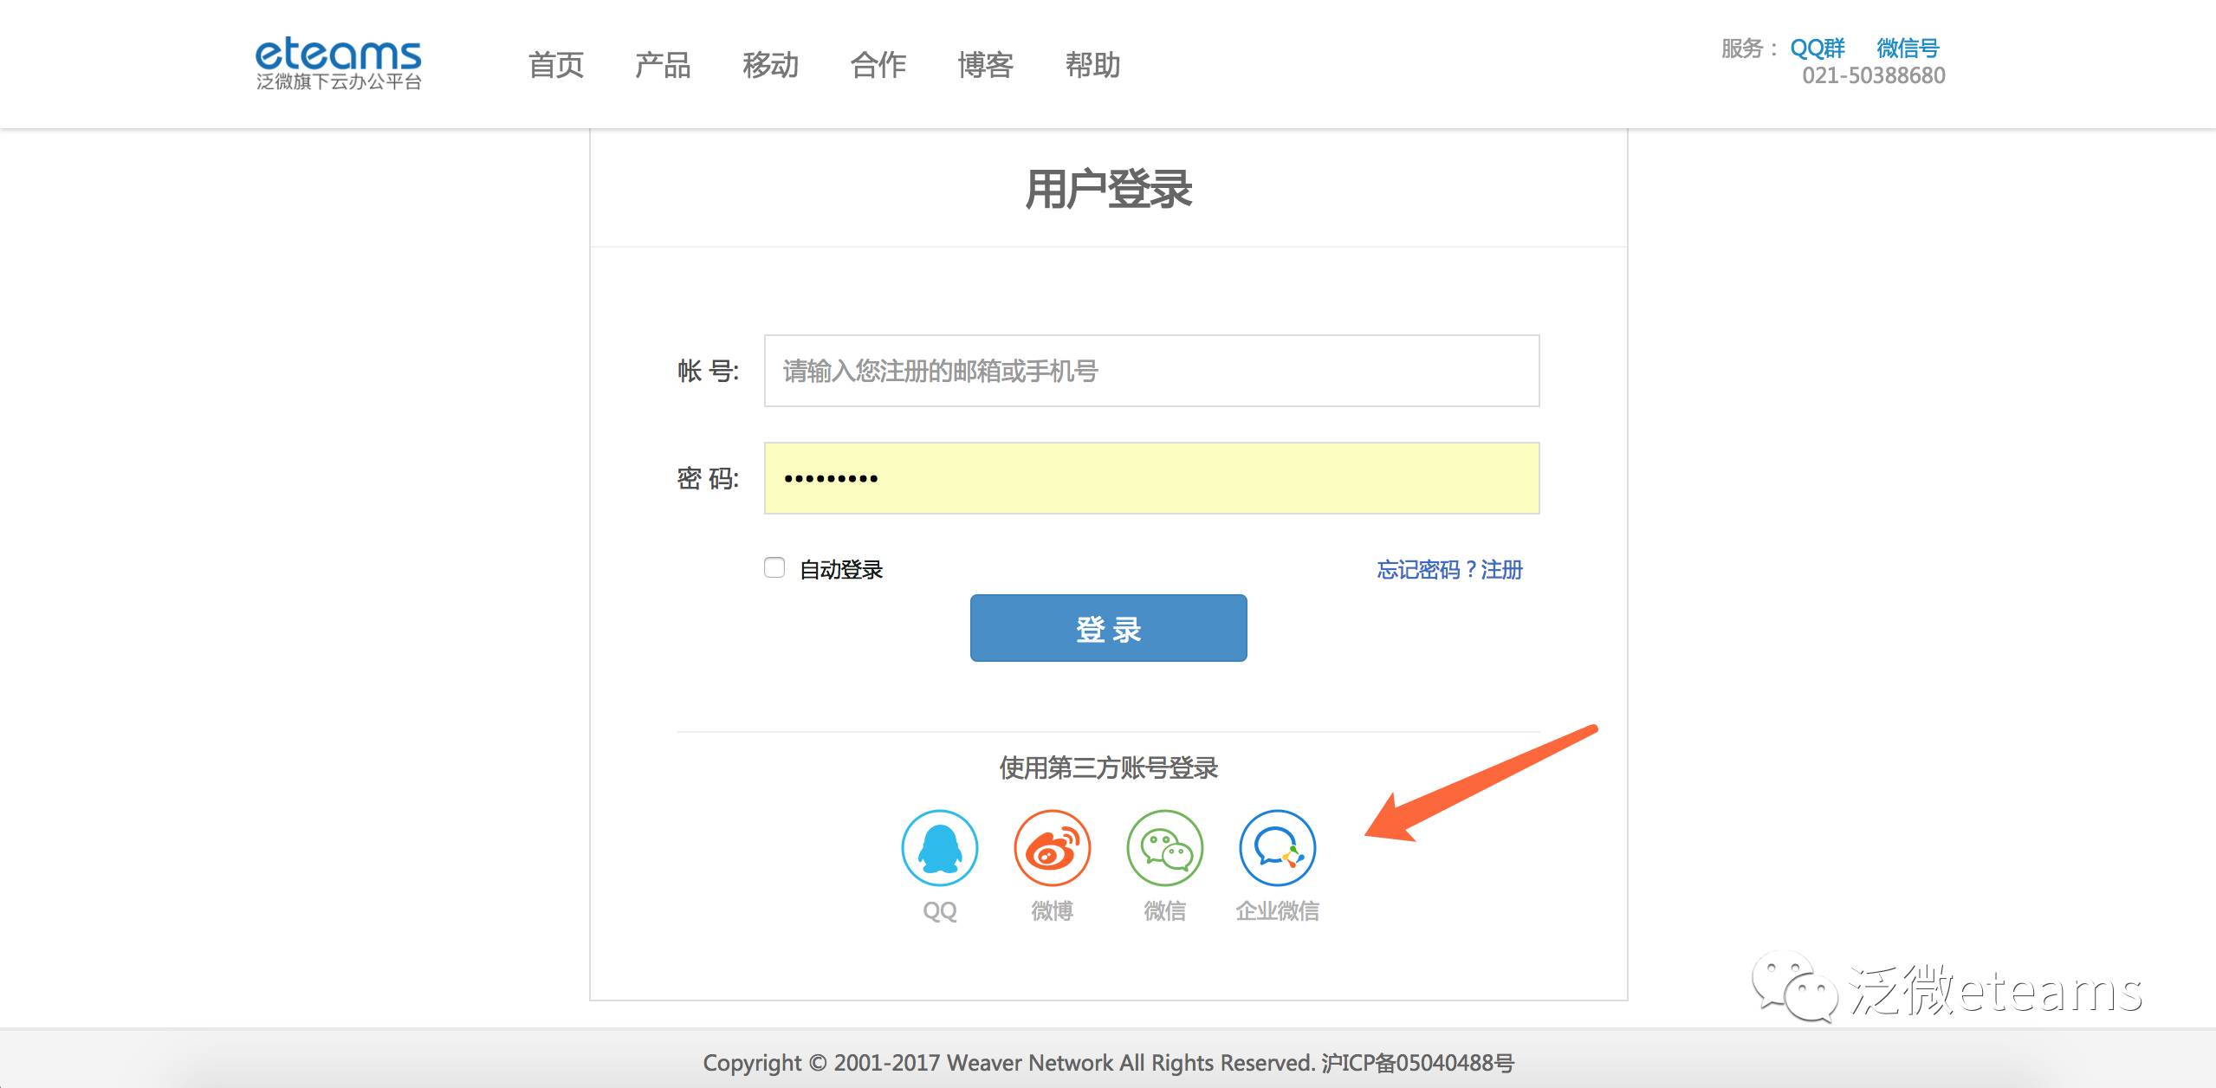Open the 产品 (products) menu item
The image size is (2216, 1088).
coord(663,65)
